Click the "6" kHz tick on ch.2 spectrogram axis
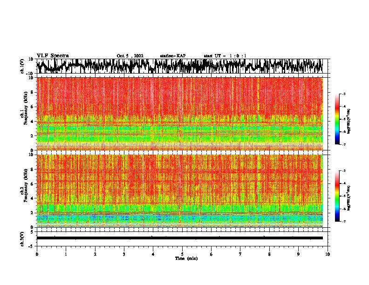The width and height of the screenshot is (369, 285). point(32,184)
